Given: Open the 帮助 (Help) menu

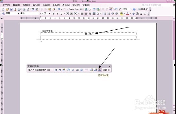Looking at the screenshot, I should tap(86, 5).
